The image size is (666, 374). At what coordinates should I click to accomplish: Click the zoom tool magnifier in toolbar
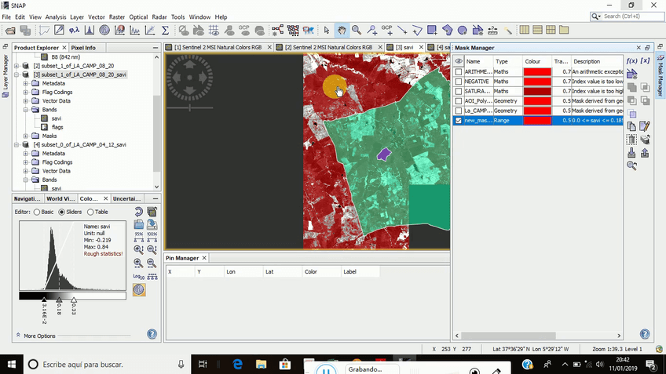[x=357, y=31]
